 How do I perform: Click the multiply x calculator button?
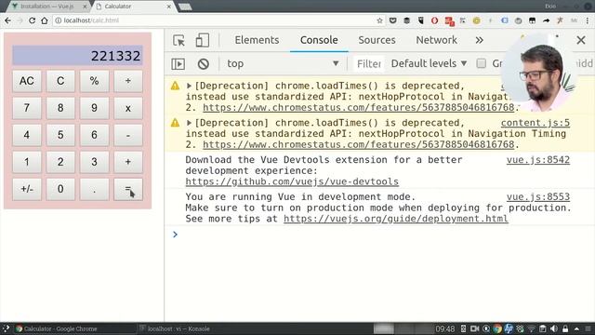[x=128, y=108]
